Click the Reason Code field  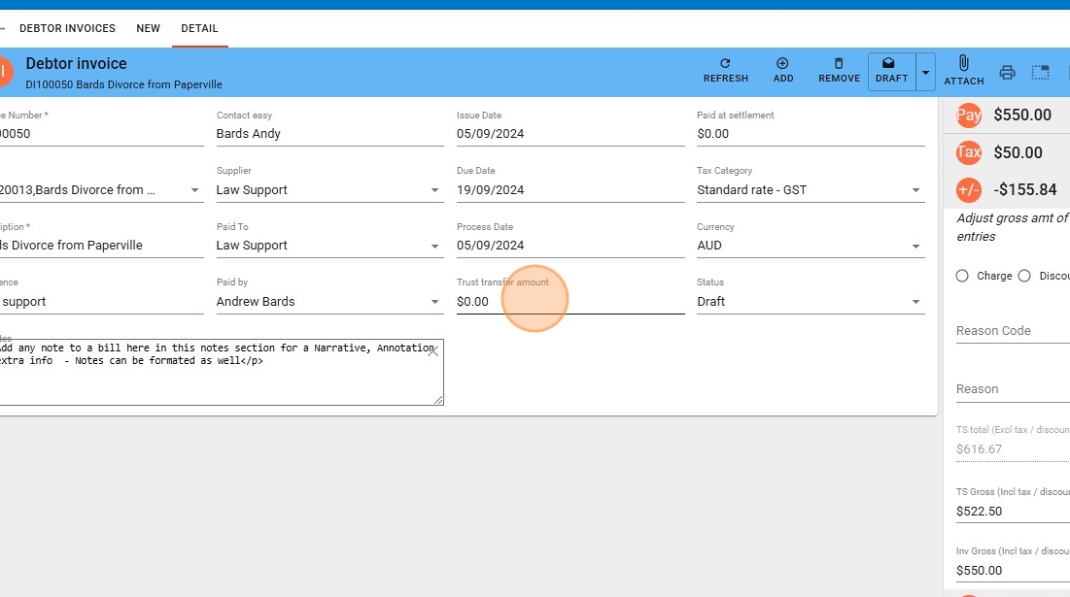[x=1013, y=330]
